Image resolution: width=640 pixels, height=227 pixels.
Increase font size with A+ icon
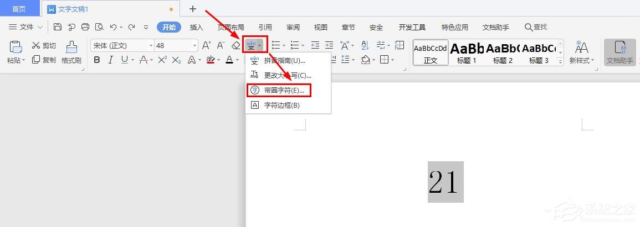point(207,45)
